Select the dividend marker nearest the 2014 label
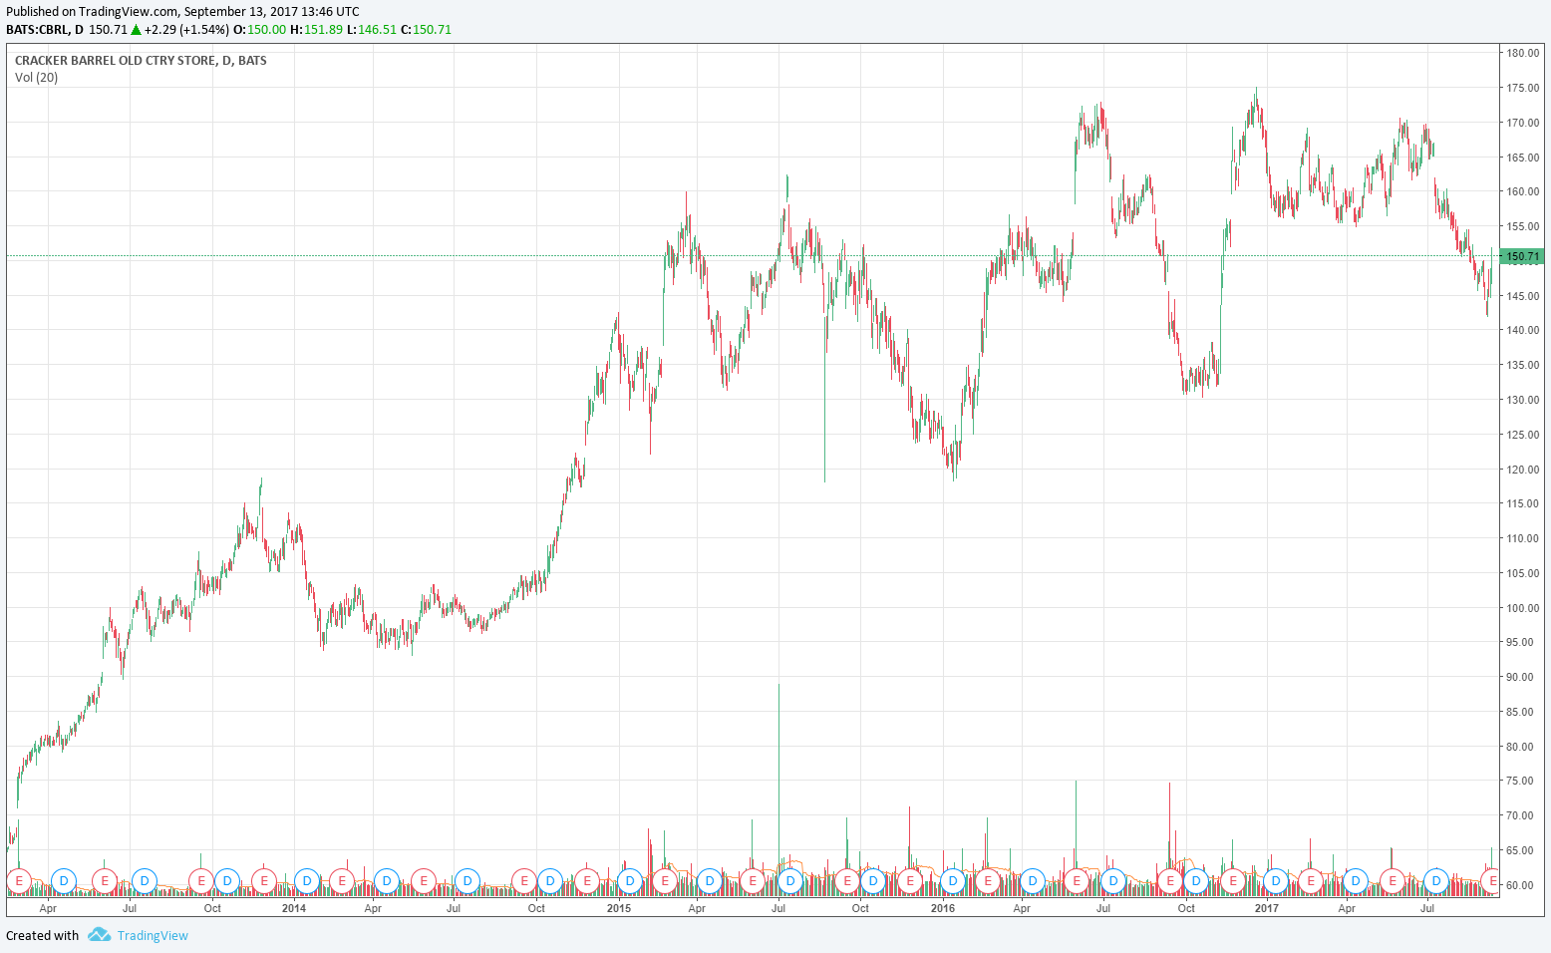The height and width of the screenshot is (953, 1551). [x=307, y=881]
